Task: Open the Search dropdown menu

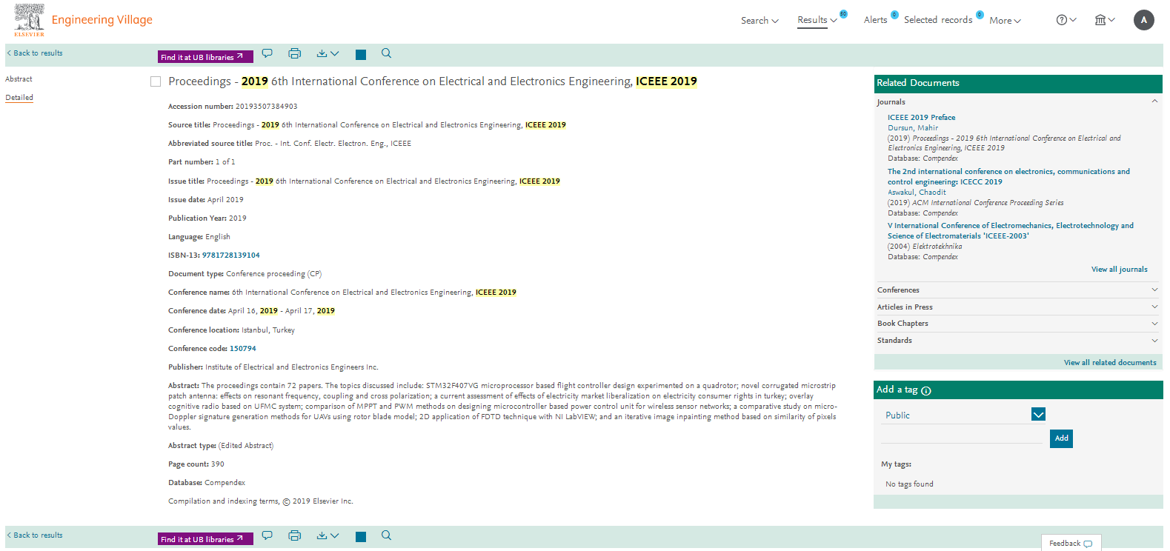Action: click(759, 21)
